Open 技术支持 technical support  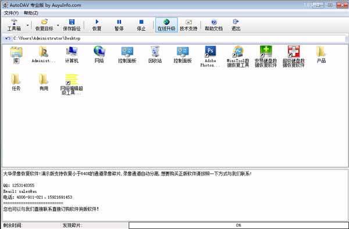click(x=188, y=25)
